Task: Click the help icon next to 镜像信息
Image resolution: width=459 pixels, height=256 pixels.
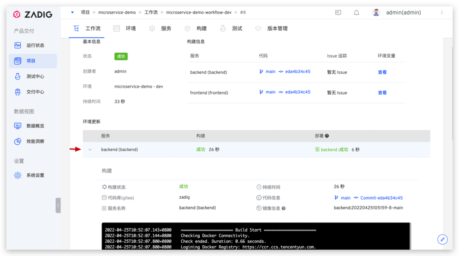Action: [x=283, y=208]
